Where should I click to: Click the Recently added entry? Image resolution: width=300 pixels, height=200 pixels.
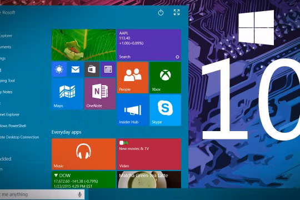pyautogui.click(x=6, y=159)
